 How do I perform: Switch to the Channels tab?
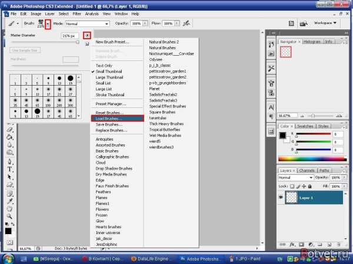point(307,170)
